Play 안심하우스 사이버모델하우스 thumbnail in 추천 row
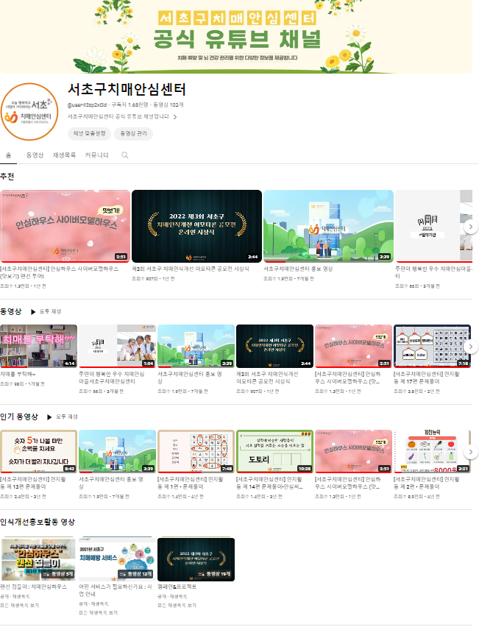479x627 pixels. click(x=65, y=227)
